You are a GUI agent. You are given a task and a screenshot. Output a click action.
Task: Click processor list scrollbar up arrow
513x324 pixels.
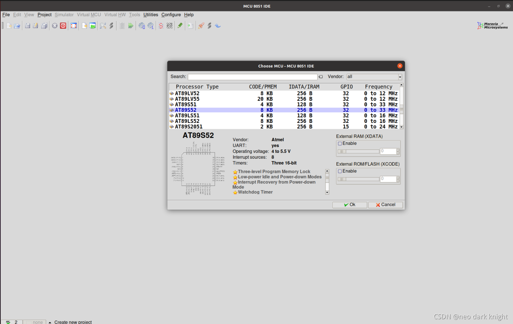(x=401, y=85)
